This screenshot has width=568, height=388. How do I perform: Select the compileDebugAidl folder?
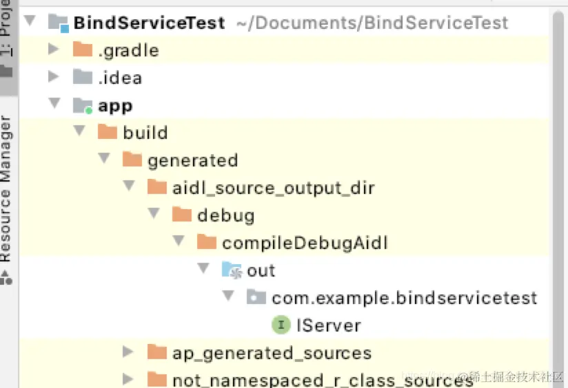coord(304,243)
